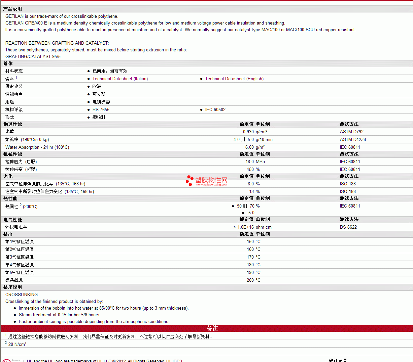Select the 供货地区 row label

tap(14, 87)
